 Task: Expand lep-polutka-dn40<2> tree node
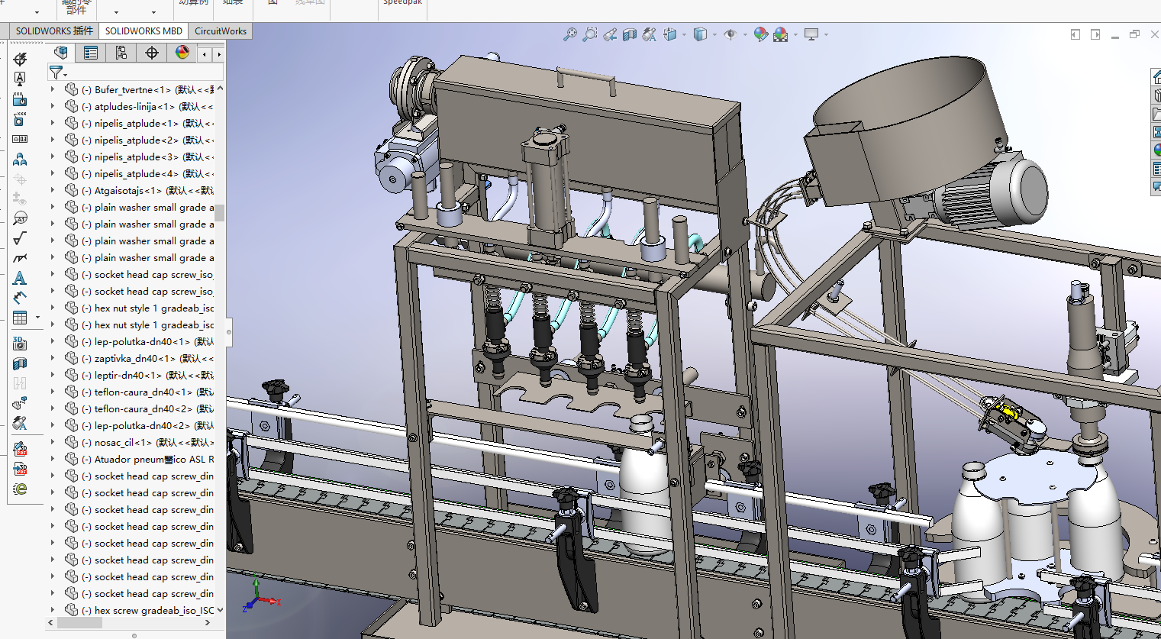(53, 425)
